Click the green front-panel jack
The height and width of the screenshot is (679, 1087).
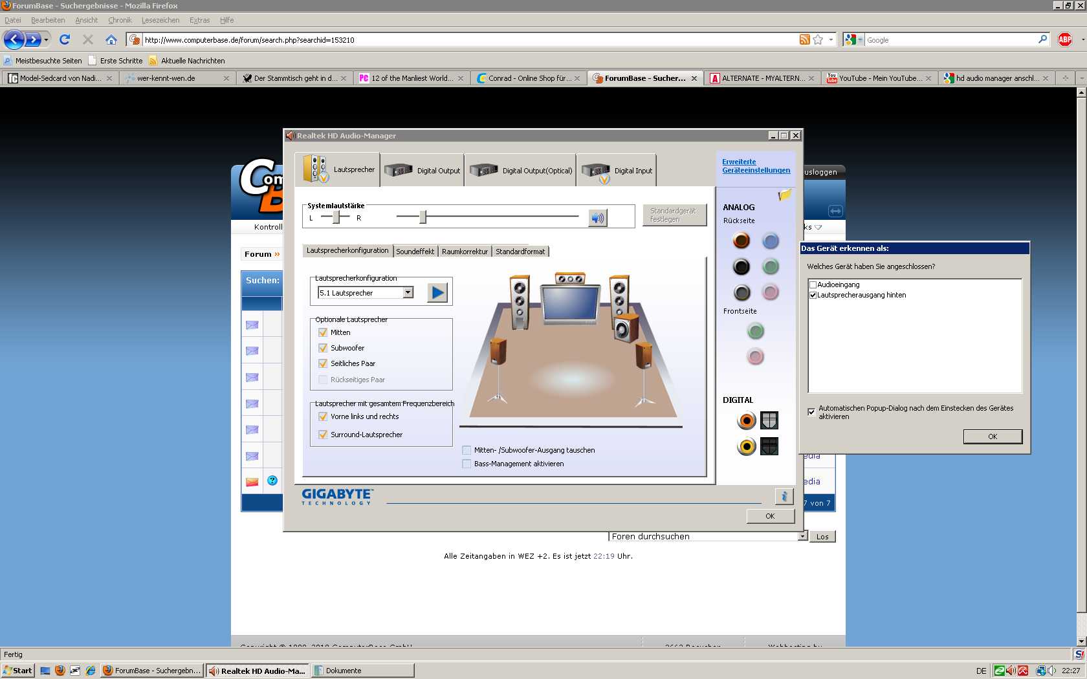point(755,331)
